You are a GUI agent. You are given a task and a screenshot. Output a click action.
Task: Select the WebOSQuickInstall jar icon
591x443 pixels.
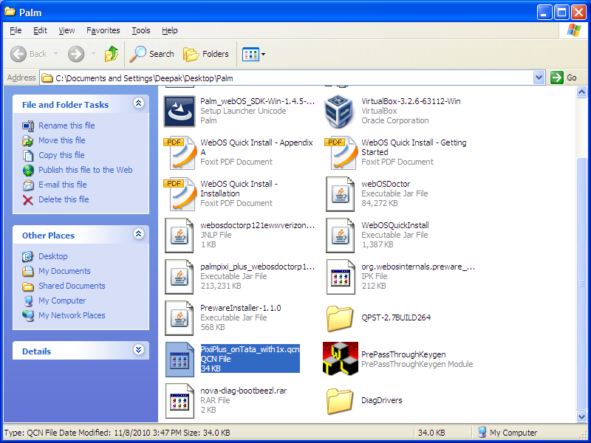tap(341, 236)
